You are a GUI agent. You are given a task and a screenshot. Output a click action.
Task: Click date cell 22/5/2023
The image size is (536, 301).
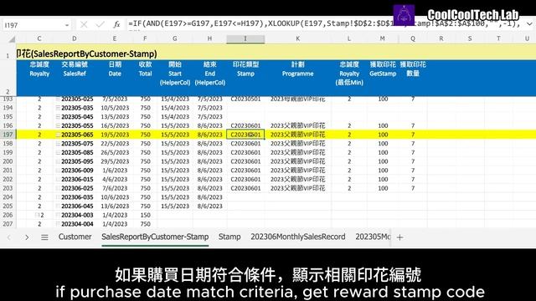click(x=115, y=143)
